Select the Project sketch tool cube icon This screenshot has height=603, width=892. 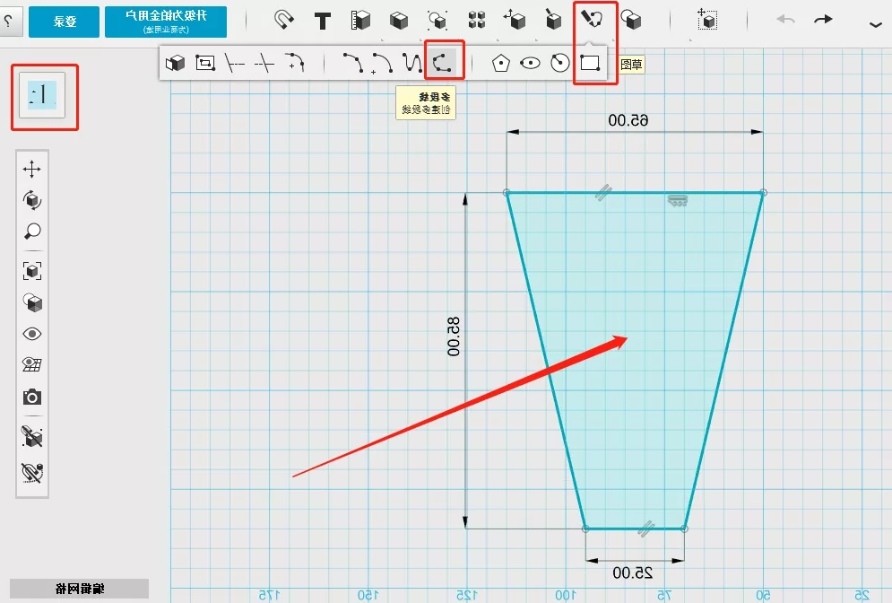pyautogui.click(x=175, y=63)
